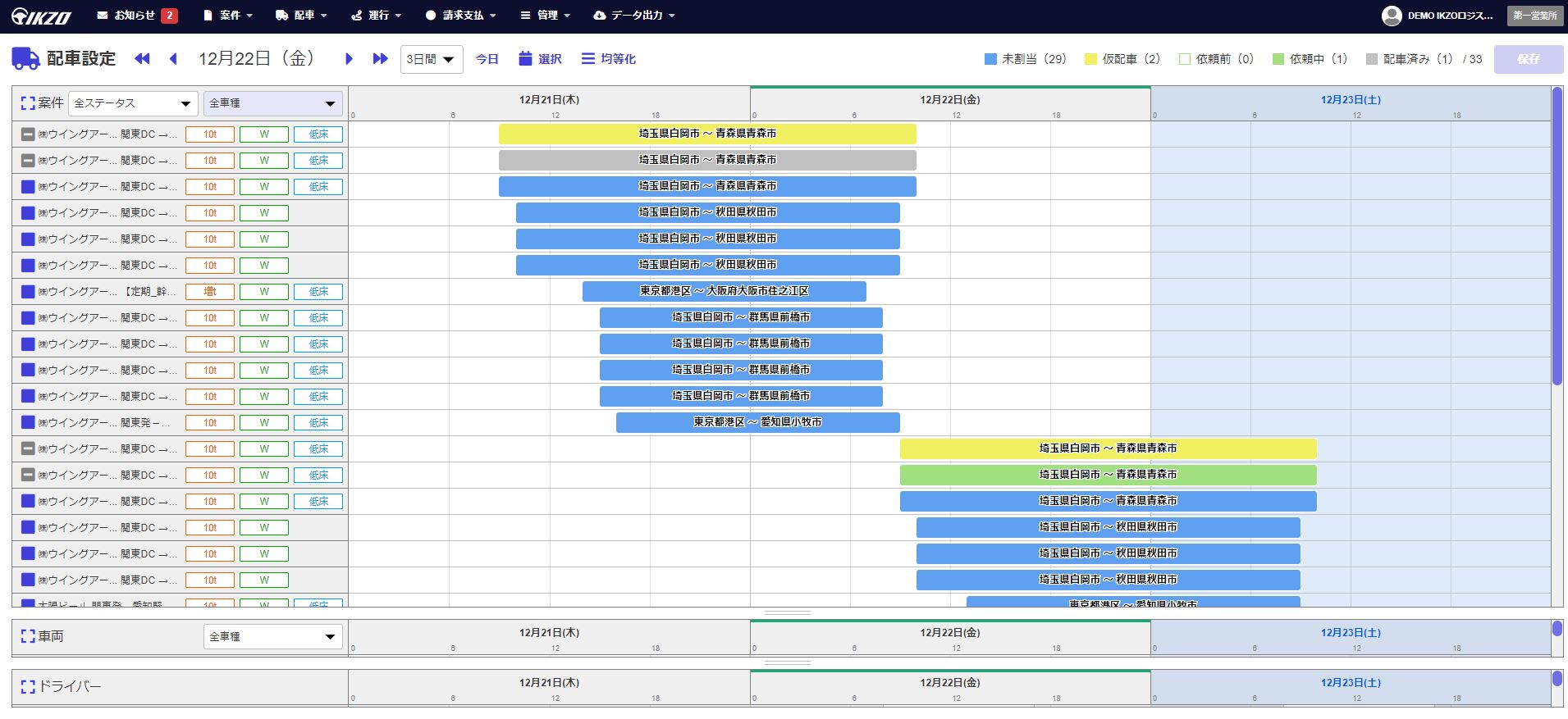Open 全車種 dropdown in 車両 panel
1568x719 pixels.
tap(272, 636)
